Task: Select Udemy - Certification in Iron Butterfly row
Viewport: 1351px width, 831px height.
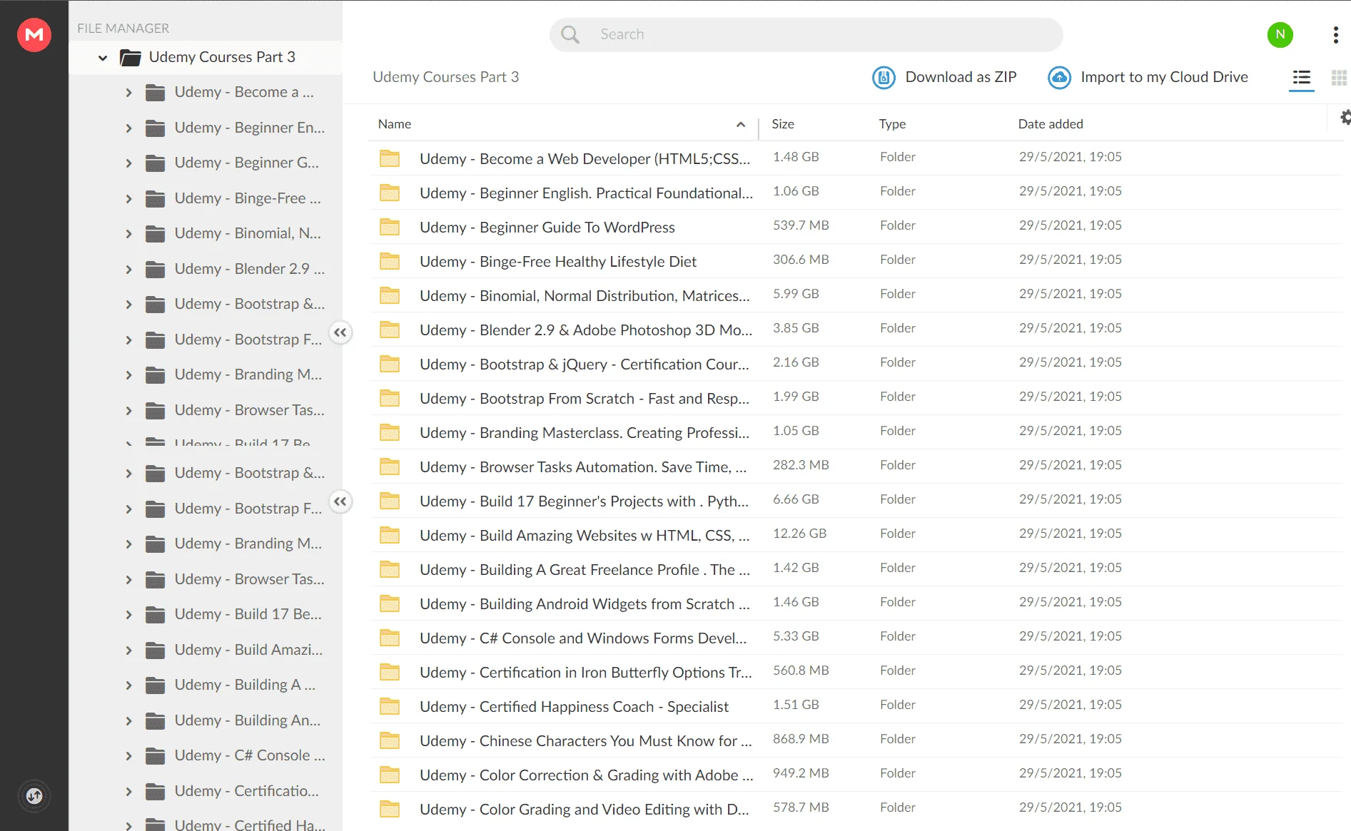Action: tap(856, 671)
